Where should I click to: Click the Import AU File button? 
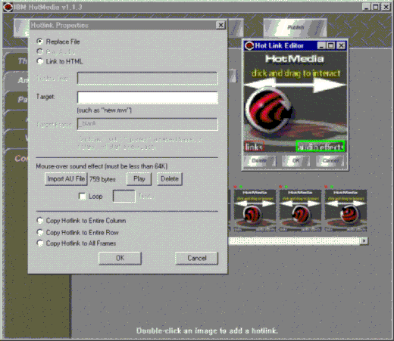tap(66, 179)
